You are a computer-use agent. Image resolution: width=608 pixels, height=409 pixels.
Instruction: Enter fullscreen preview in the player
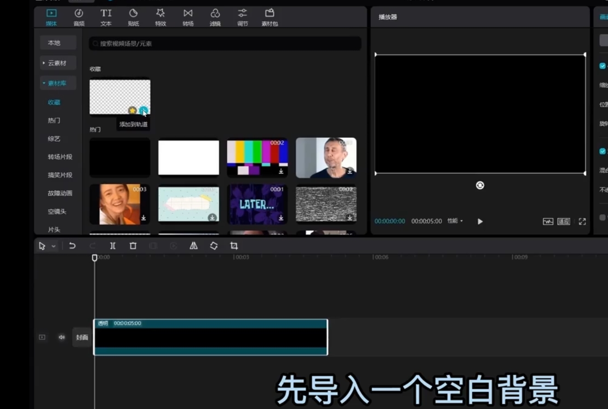pos(582,221)
